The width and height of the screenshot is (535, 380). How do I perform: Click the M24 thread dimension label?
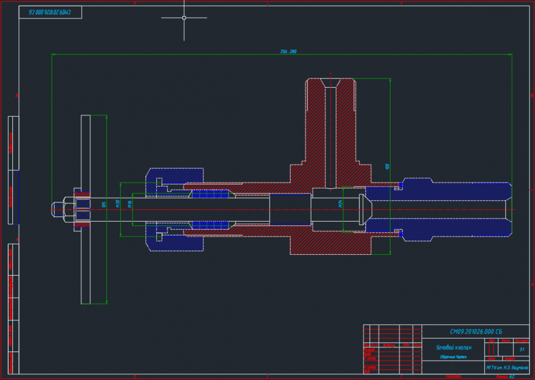(339, 203)
